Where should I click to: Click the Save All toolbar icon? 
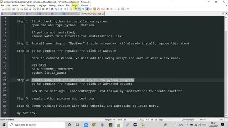click(x=14, y=9)
